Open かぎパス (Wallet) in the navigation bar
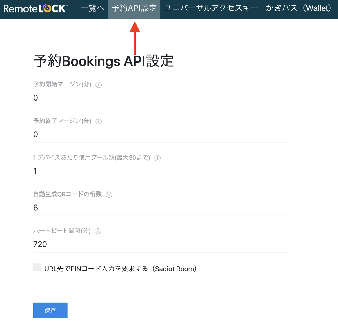The image size is (338, 323). (299, 8)
